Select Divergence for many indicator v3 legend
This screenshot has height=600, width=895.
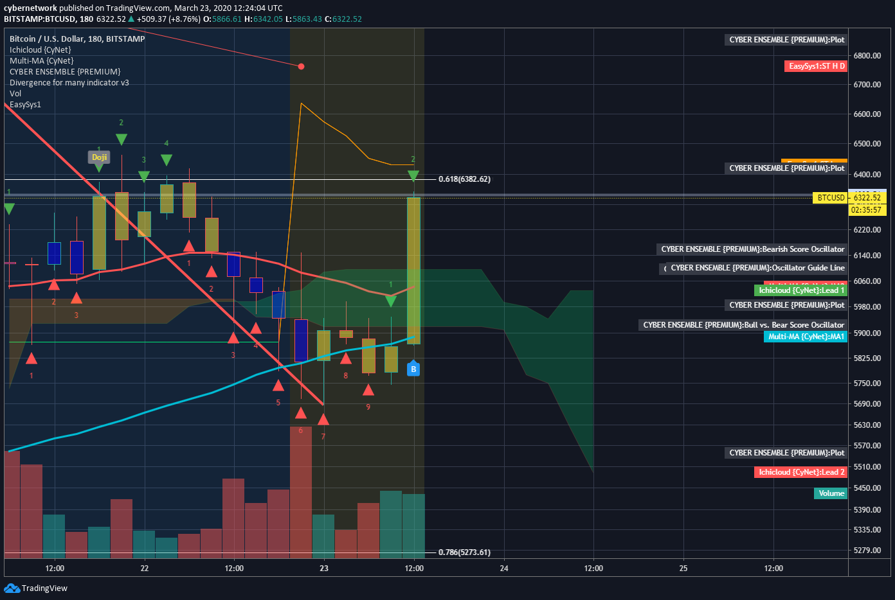pos(69,83)
